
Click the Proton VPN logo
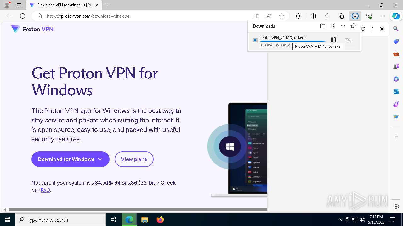point(32,29)
